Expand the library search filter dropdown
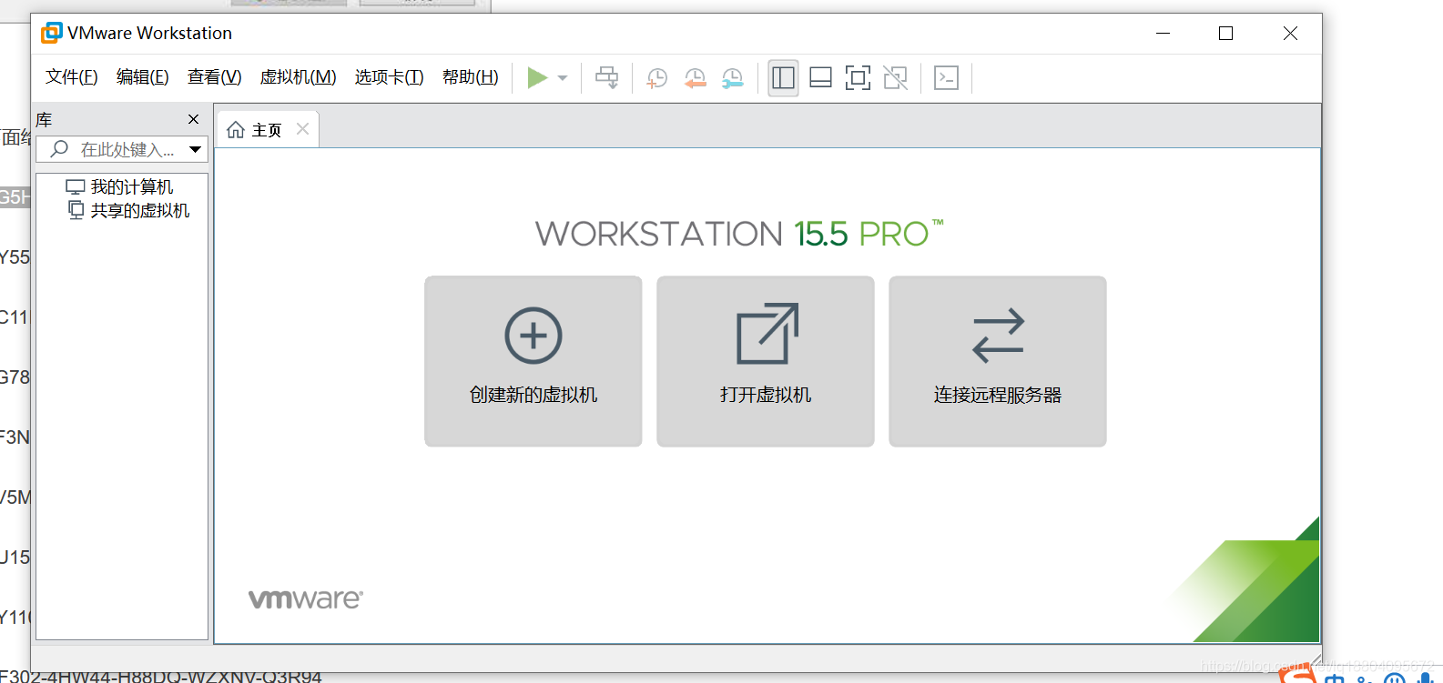The width and height of the screenshot is (1443, 683). 196,149
